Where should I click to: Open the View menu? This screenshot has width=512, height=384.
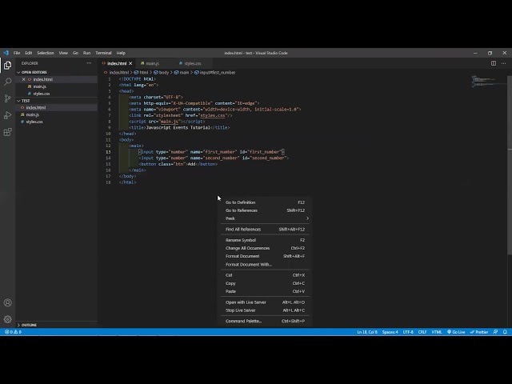click(63, 53)
